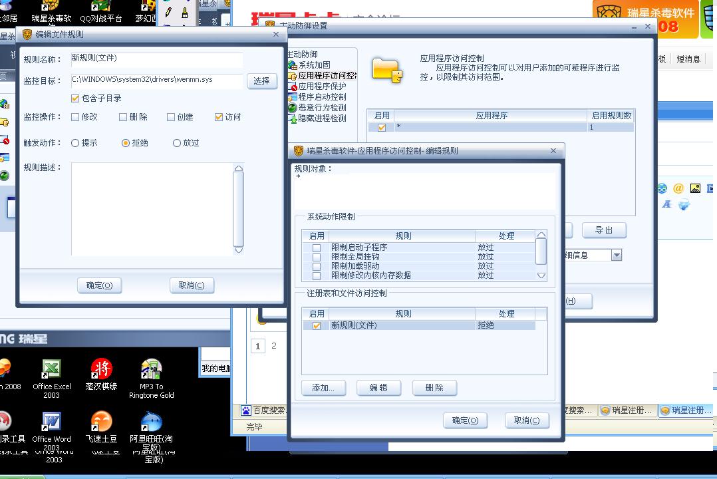The image size is (717, 479).
Task: Enable 限制全局挂钩 rule checkbox
Action: pos(316,257)
